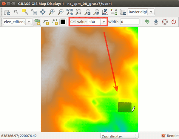
Task: Toggle the Render checkbox
Action: pos(163,135)
